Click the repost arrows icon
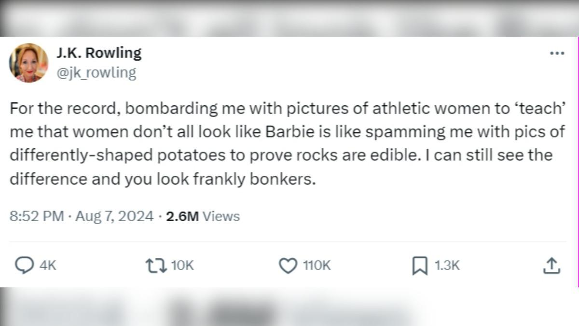Screen dimensions: 579x326 [156, 265]
